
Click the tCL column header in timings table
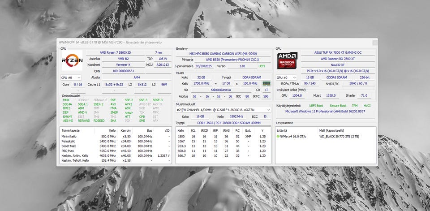tap(193, 130)
